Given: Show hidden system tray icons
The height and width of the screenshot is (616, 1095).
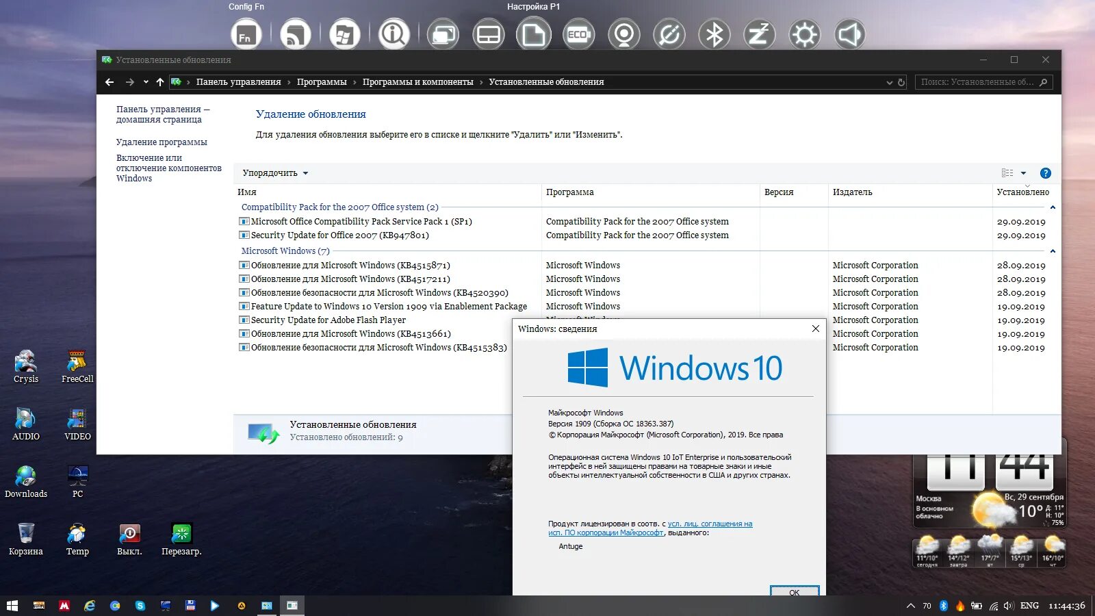Looking at the screenshot, I should coord(910,606).
